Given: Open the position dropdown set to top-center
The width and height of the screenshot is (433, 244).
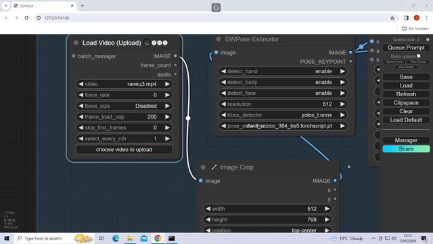Looking at the screenshot, I should [267, 230].
